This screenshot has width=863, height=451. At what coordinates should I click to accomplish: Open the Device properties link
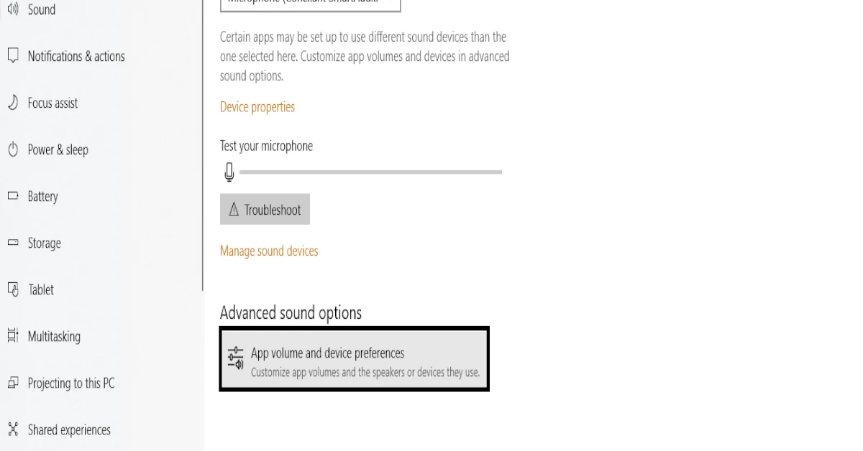[257, 107]
